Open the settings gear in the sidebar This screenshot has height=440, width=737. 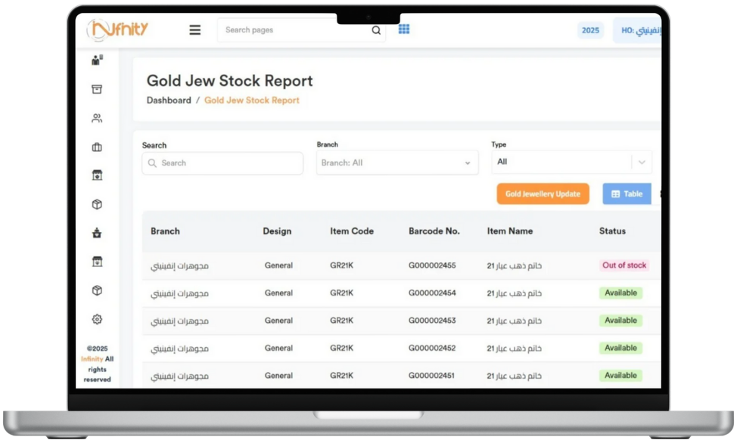click(97, 319)
